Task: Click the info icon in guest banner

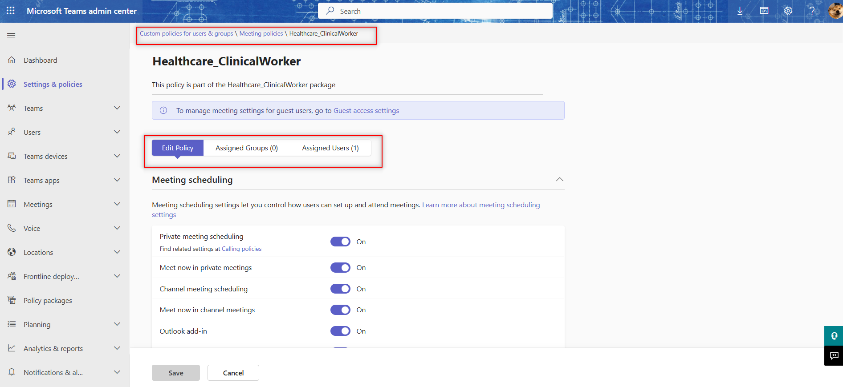Action: tap(163, 110)
